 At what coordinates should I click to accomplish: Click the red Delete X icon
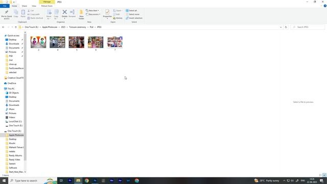coord(65,12)
